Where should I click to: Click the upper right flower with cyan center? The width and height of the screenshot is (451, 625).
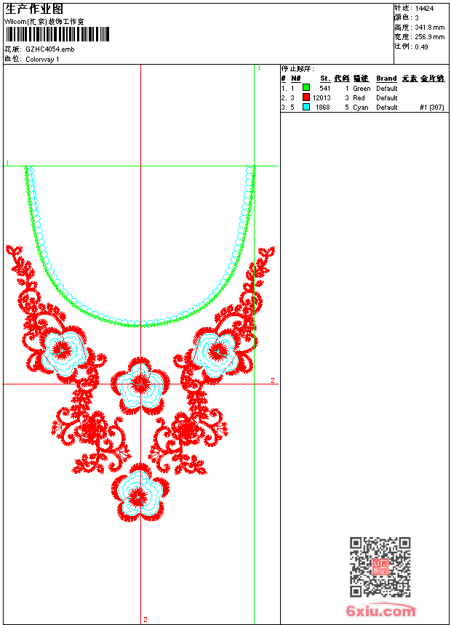point(216,353)
